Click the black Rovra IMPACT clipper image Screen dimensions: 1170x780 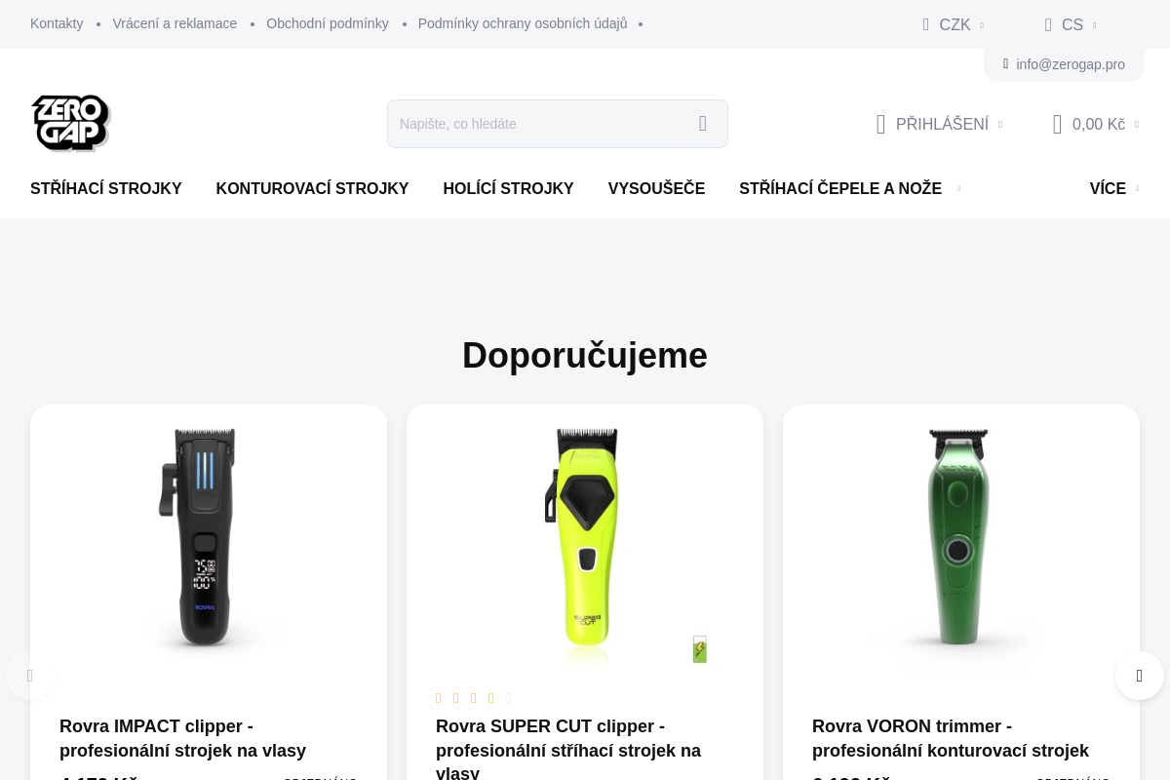coord(199,537)
